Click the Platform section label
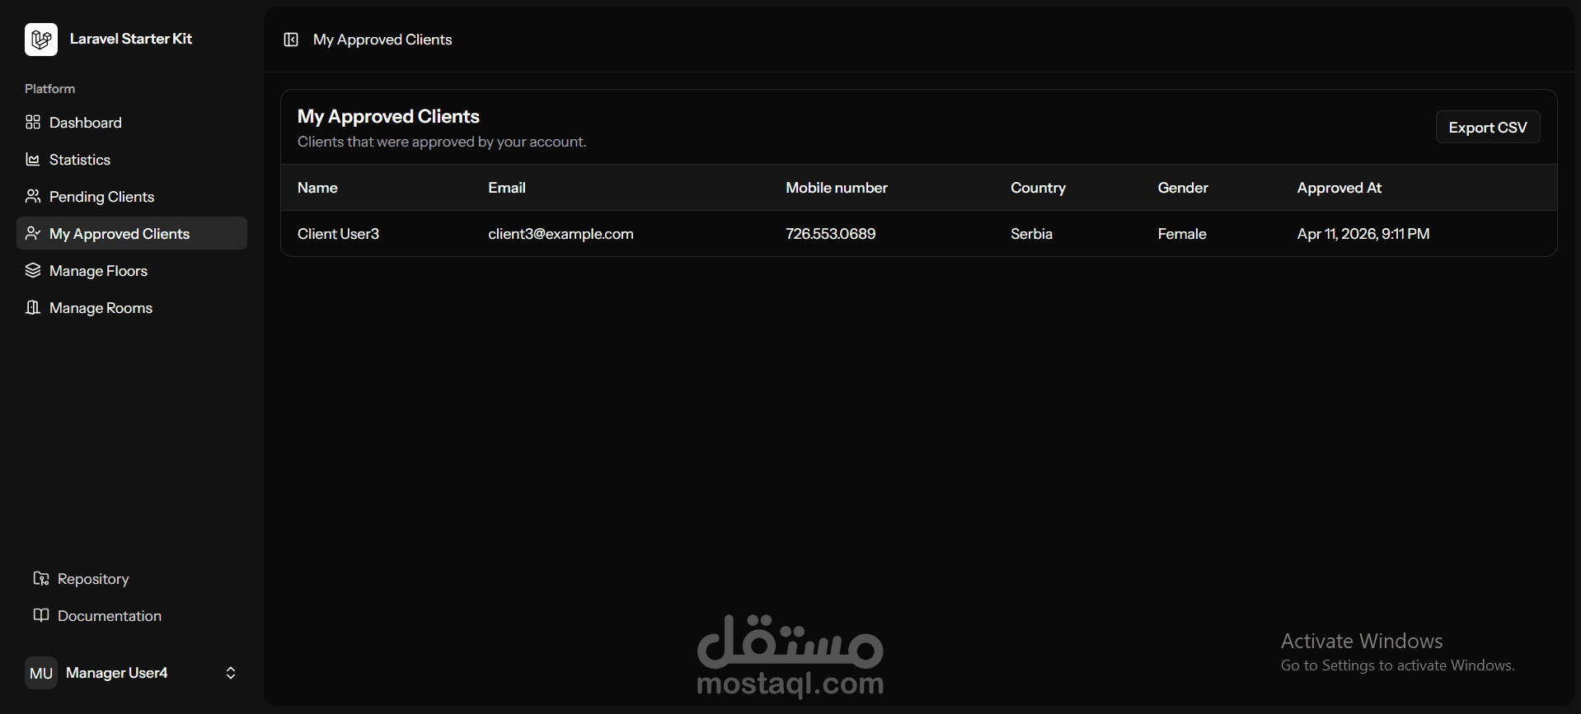 pyautogui.click(x=49, y=88)
